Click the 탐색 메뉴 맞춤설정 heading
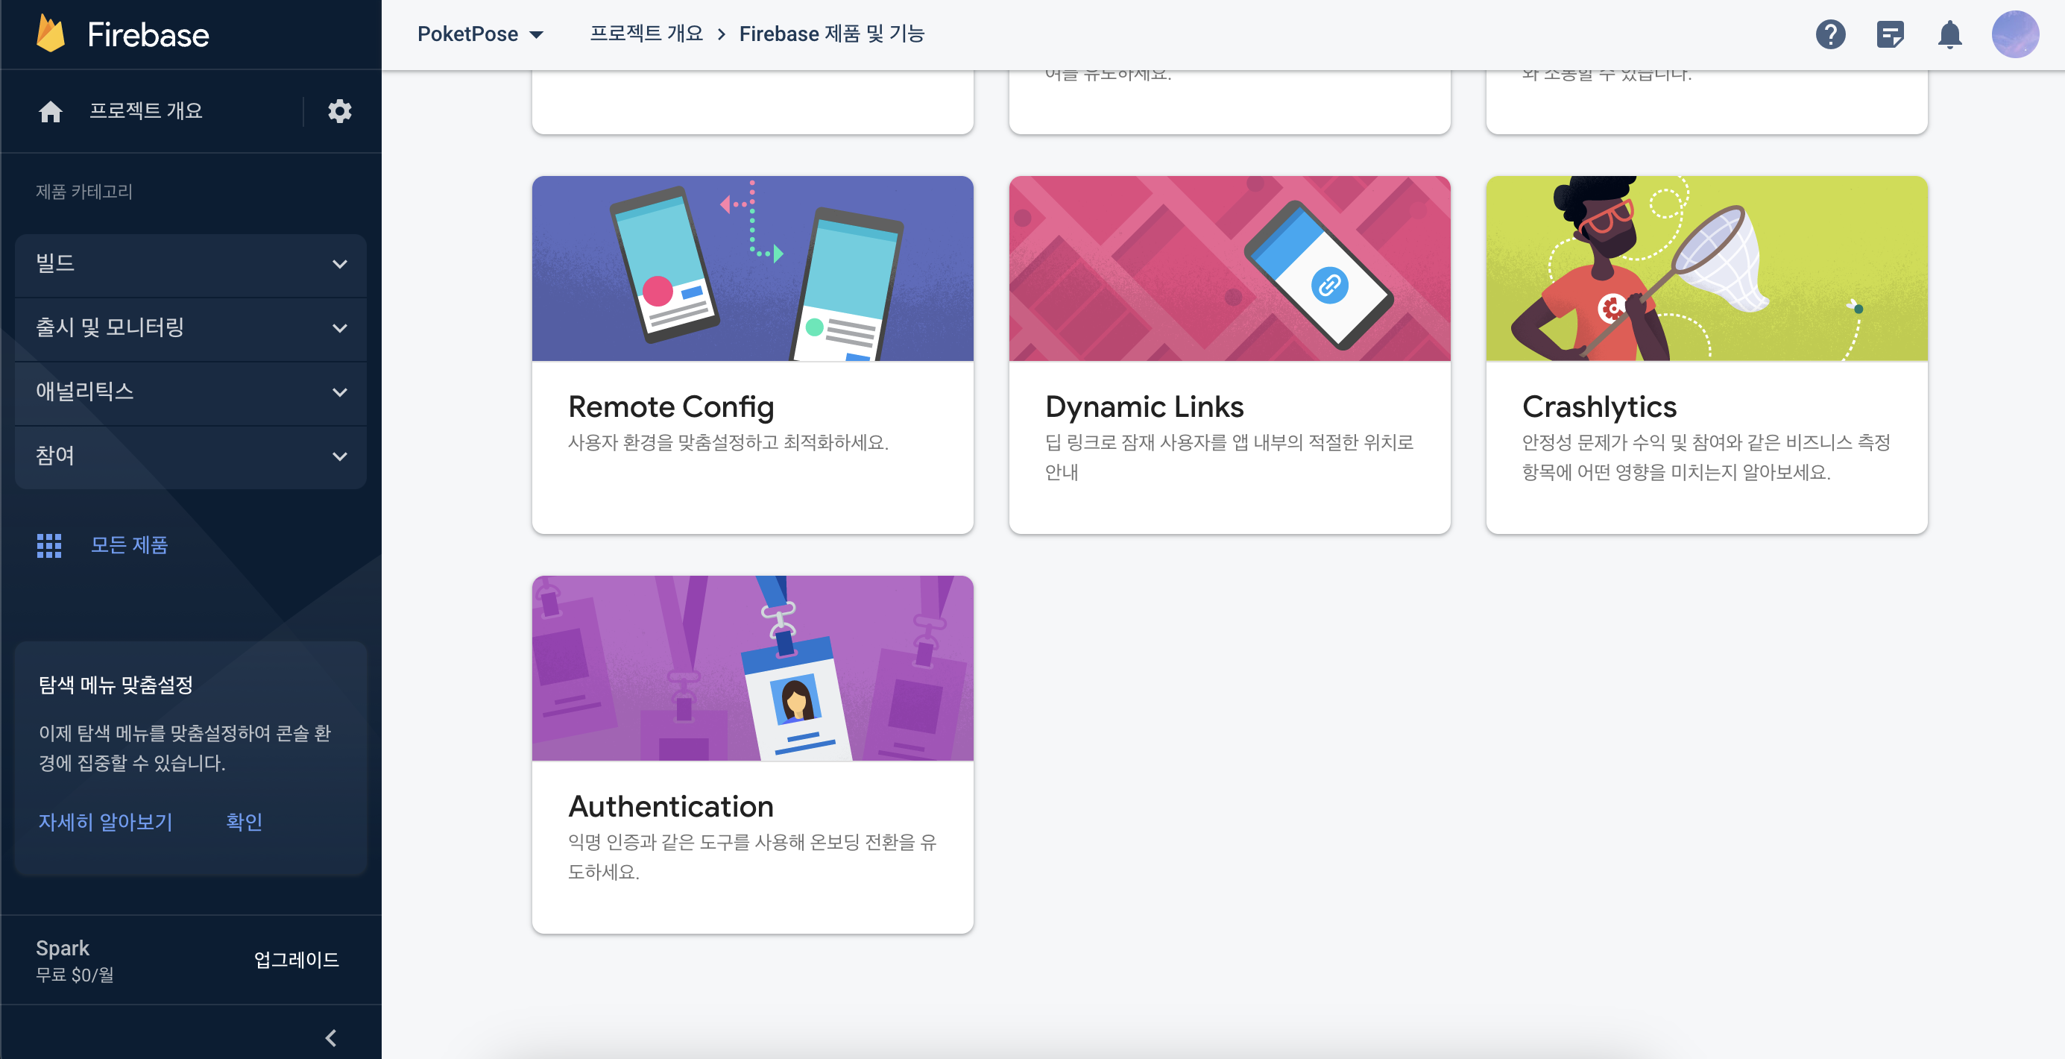The height and width of the screenshot is (1059, 2065). coord(116,685)
